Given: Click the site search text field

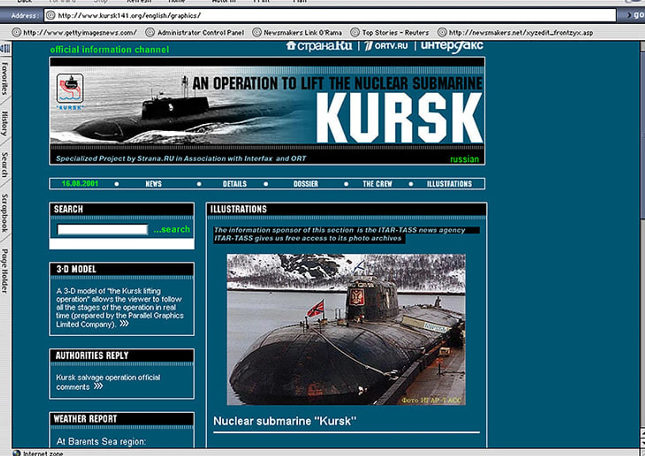Looking at the screenshot, I should coord(102,229).
